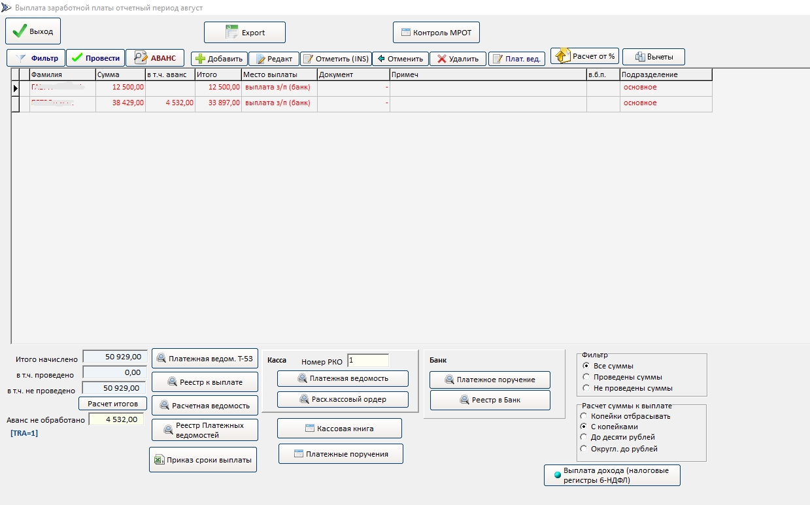Viewport: 810px width, 505px height.
Task: Click the 4 532,00 advance cell
Action: tap(170, 103)
